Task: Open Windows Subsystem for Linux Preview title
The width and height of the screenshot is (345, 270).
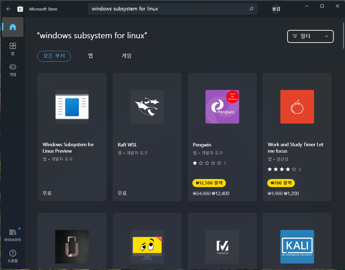Action: pos(68,148)
